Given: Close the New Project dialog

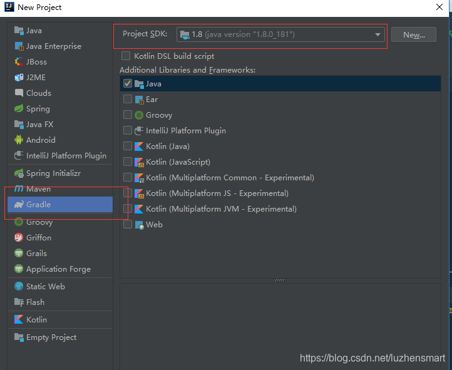Looking at the screenshot, I should [x=439, y=8].
